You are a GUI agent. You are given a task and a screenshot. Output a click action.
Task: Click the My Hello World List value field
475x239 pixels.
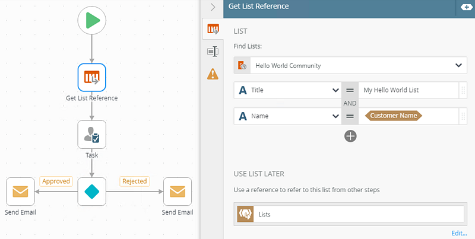pyautogui.click(x=408, y=90)
